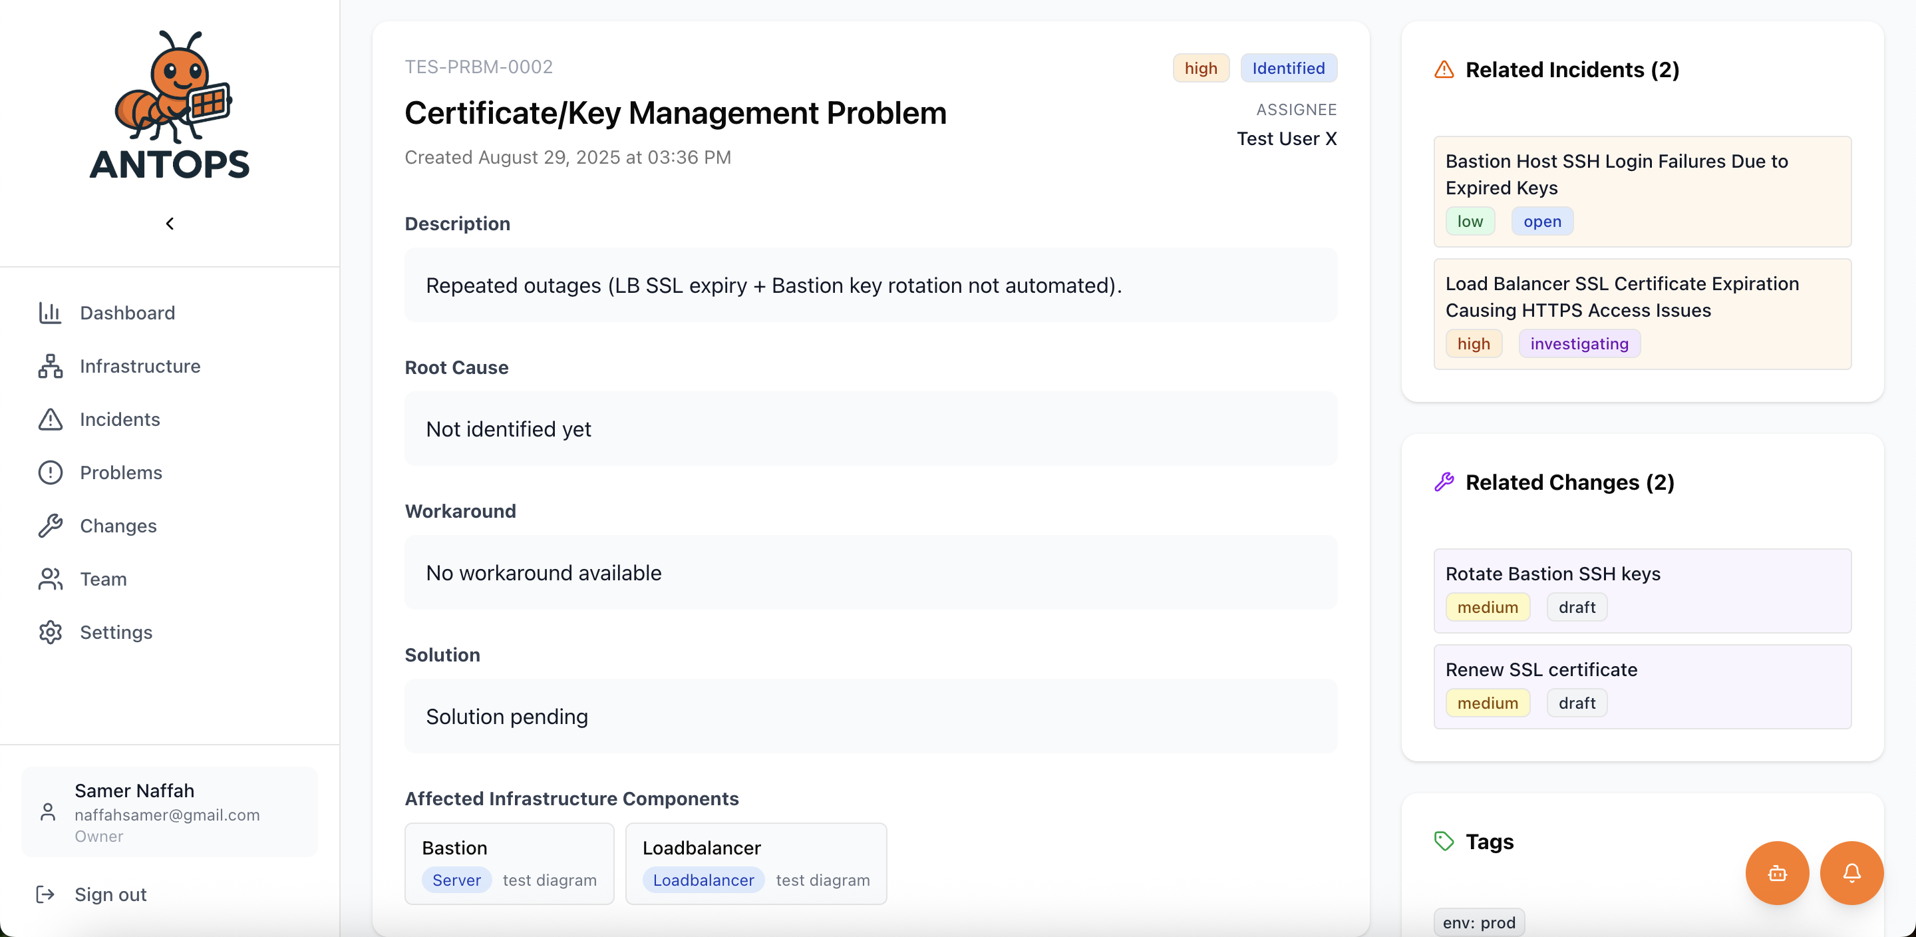Sign out of ANTOPS
The image size is (1916, 937).
pyautogui.click(x=111, y=894)
